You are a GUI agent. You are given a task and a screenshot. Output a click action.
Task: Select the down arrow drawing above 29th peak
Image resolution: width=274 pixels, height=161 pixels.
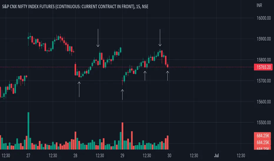[160, 38]
